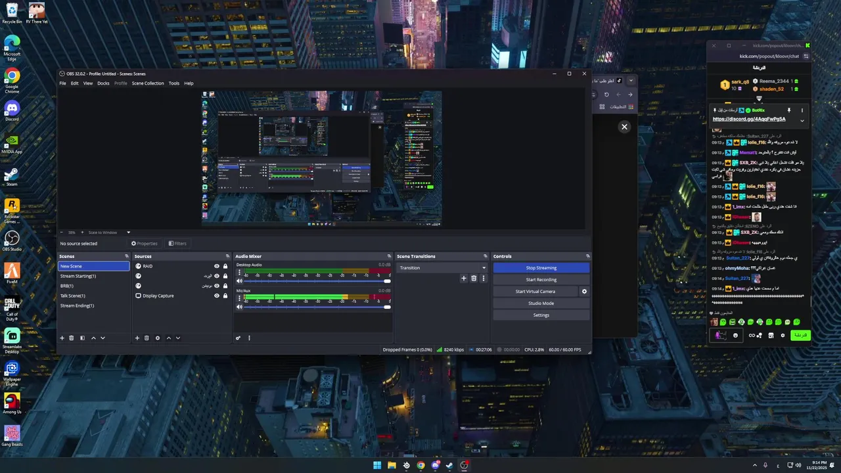Open source properties gear in Sources toolbar
Image resolution: width=841 pixels, height=473 pixels.
click(x=157, y=338)
